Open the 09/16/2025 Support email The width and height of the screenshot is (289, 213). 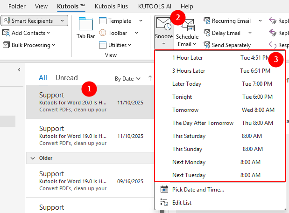[x=90, y=181]
